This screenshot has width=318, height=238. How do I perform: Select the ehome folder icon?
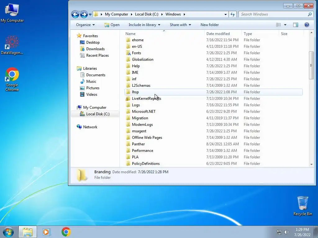click(128, 40)
